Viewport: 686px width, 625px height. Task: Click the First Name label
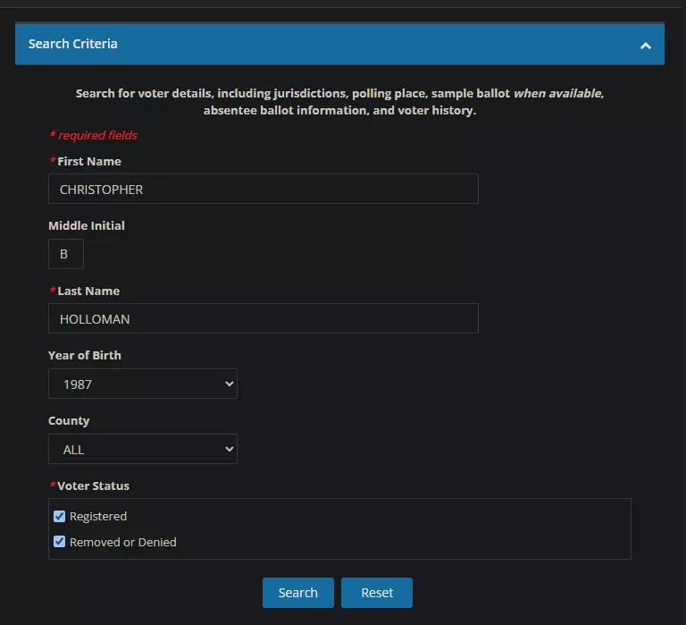click(89, 162)
